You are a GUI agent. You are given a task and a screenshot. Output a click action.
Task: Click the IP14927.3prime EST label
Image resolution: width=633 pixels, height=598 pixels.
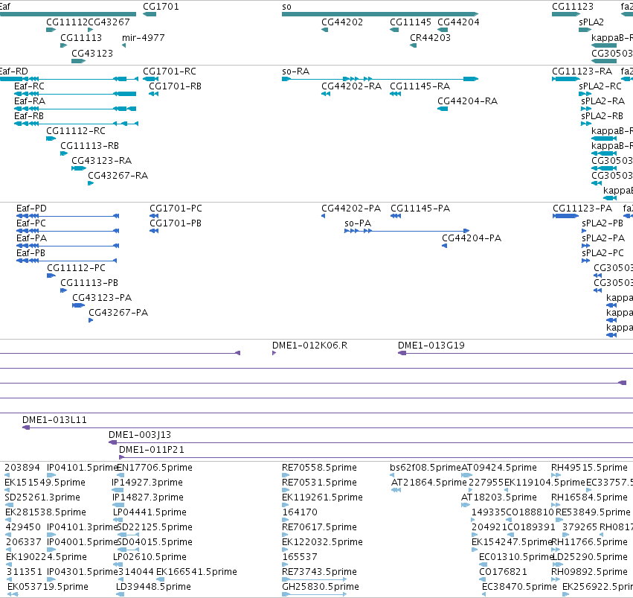point(147,483)
